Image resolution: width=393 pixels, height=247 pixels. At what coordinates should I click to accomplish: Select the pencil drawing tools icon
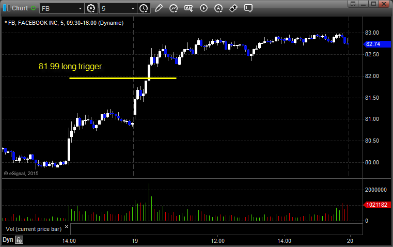(159, 8)
